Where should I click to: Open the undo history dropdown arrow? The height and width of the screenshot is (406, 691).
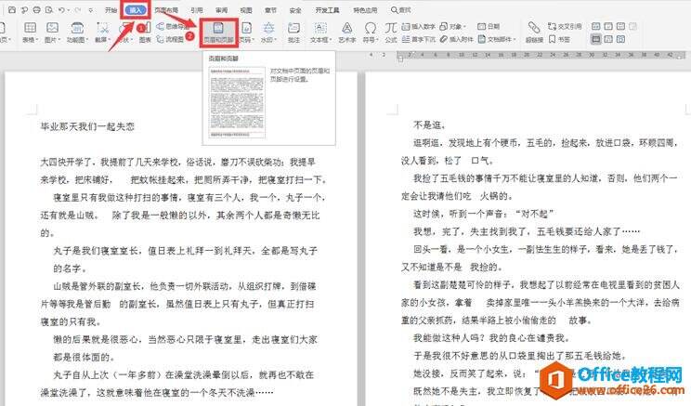point(69,9)
